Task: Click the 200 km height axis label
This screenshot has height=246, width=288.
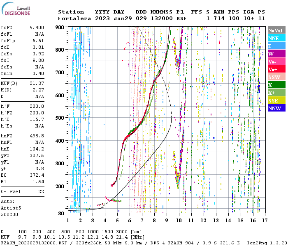Action: (60, 186)
